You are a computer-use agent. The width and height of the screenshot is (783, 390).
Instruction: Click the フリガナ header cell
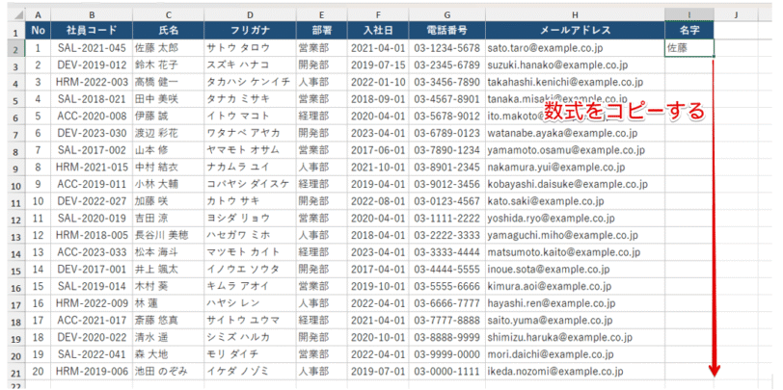point(250,31)
